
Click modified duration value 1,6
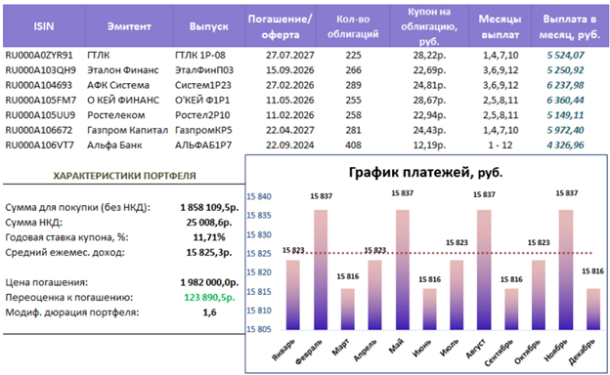click(209, 312)
